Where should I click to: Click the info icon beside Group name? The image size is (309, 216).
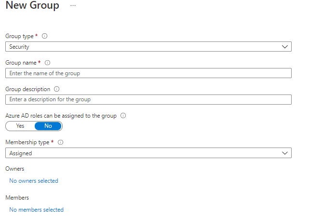tap(48, 63)
